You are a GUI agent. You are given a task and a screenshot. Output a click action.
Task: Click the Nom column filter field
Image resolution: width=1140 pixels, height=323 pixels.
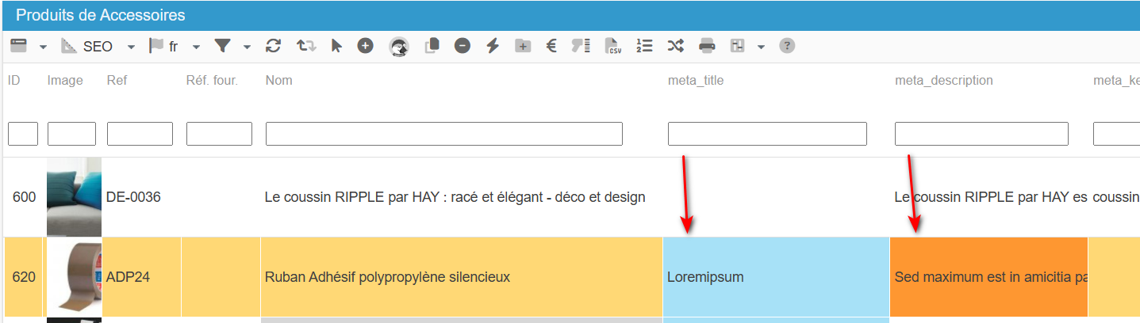[443, 134]
